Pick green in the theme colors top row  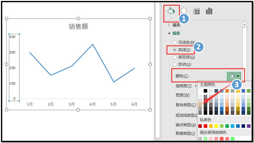click(x=249, y=91)
